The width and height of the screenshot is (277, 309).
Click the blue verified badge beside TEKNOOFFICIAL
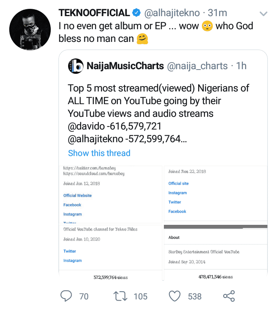(x=136, y=13)
